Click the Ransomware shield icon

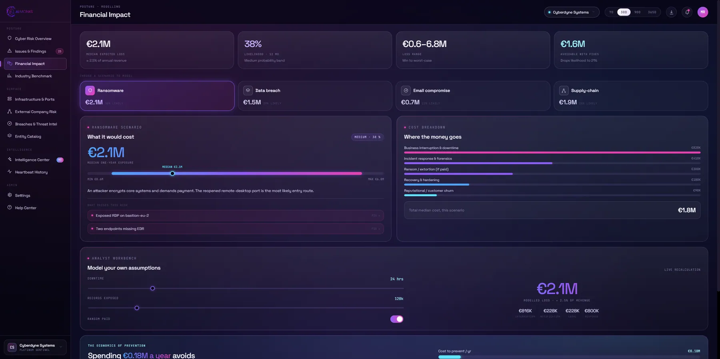tap(90, 90)
